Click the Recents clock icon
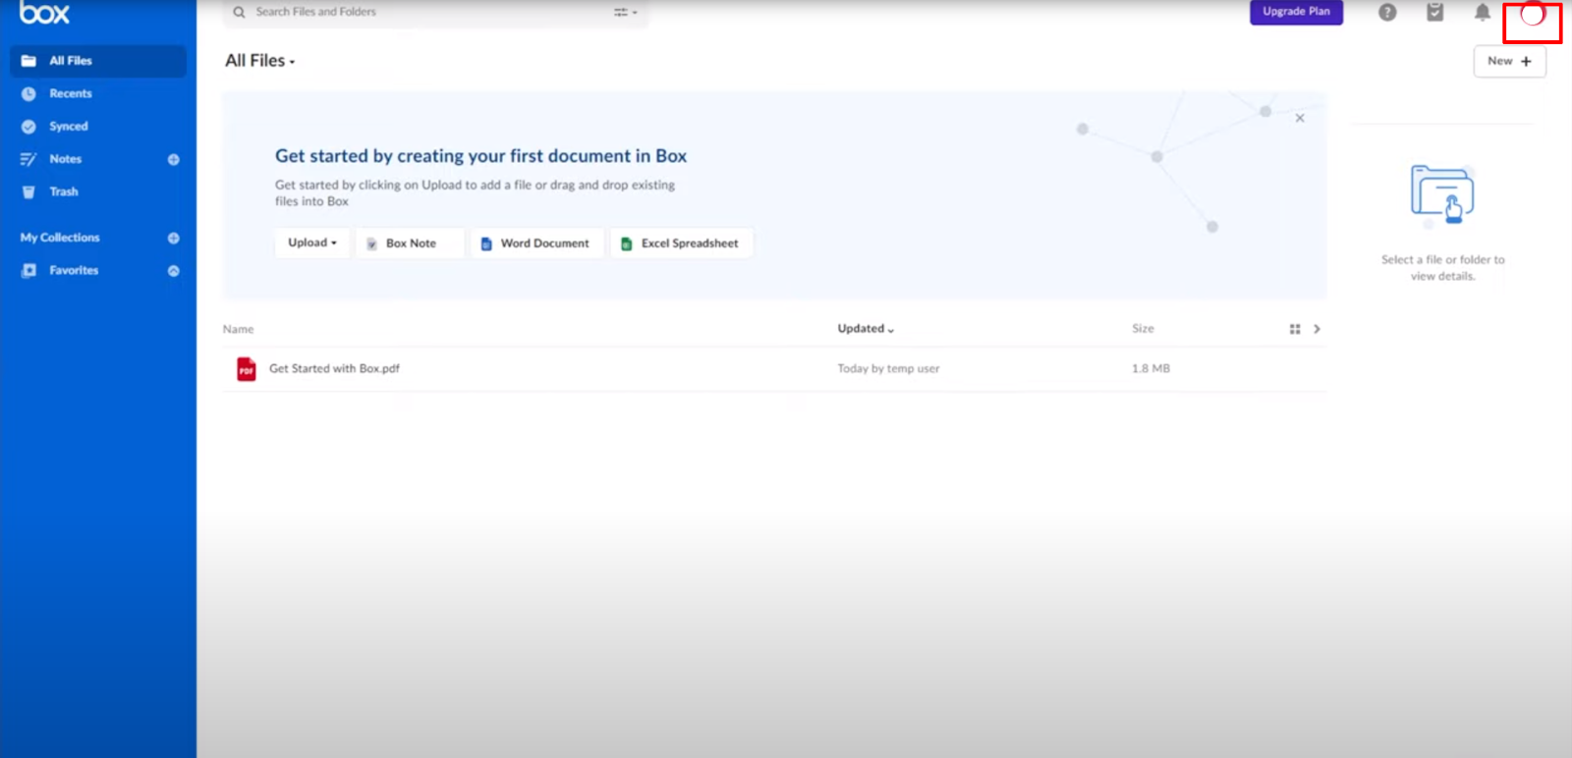This screenshot has height=758, width=1572. coord(28,93)
